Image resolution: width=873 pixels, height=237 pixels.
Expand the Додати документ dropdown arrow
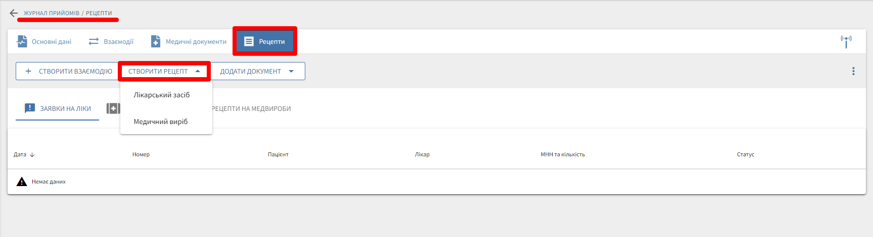tap(291, 71)
